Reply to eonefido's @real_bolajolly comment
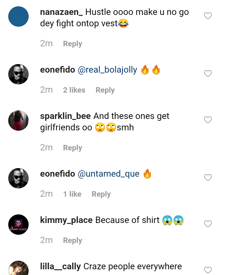This screenshot has height=275, width=227. click(105, 90)
